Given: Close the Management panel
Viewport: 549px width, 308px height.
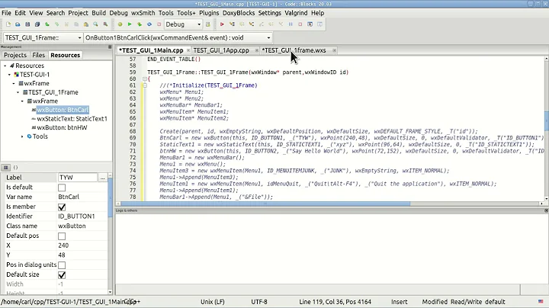Looking at the screenshot, I should tap(110, 47).
